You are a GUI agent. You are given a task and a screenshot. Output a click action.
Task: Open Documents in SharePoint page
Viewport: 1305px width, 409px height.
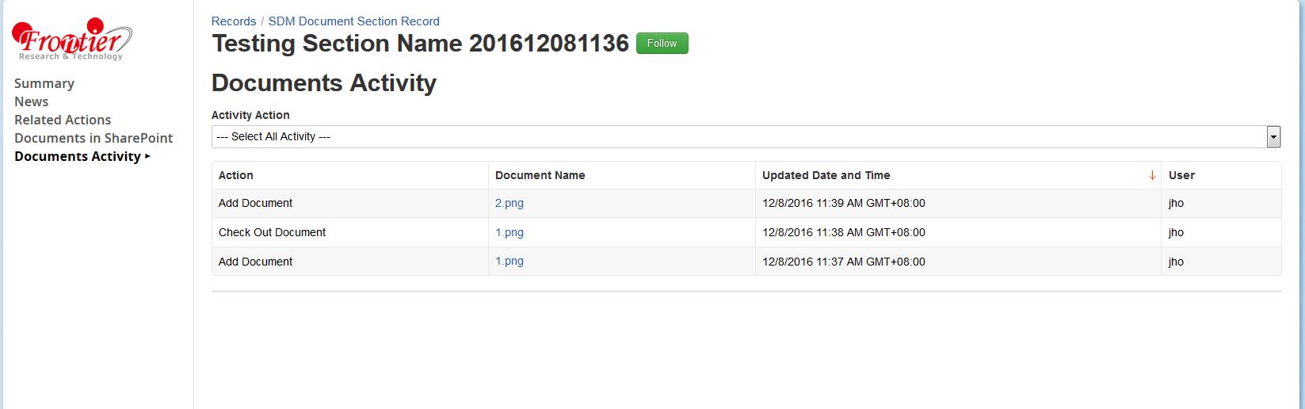point(93,138)
